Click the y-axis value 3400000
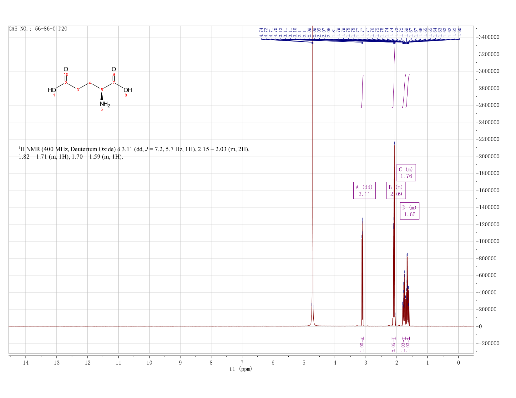 [x=489, y=37]
